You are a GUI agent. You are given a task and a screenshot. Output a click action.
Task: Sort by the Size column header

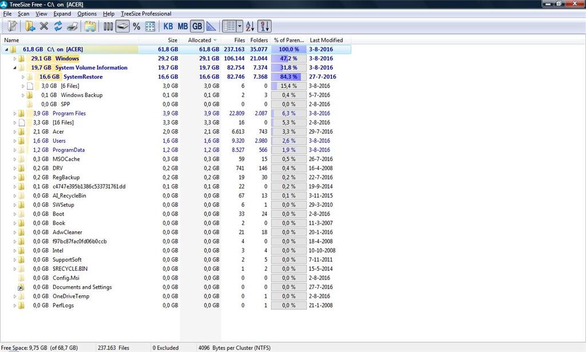(x=159, y=40)
